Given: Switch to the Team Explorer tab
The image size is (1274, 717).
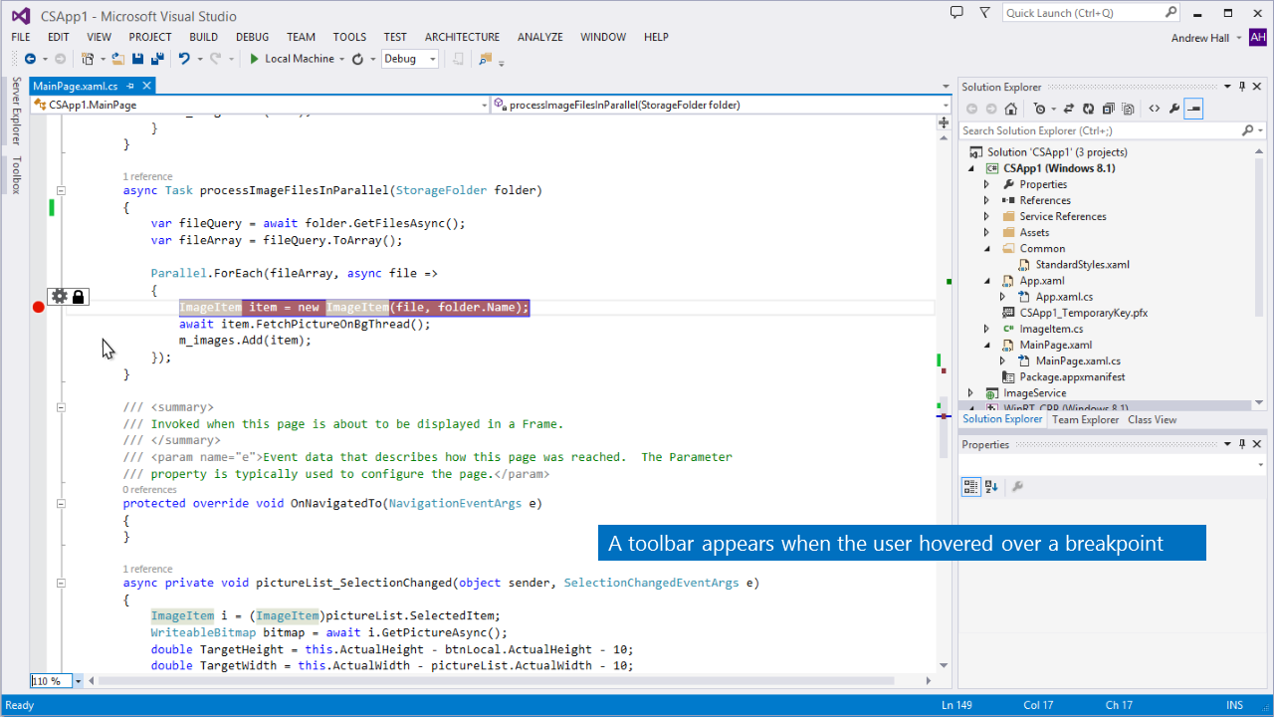Looking at the screenshot, I should (1085, 419).
